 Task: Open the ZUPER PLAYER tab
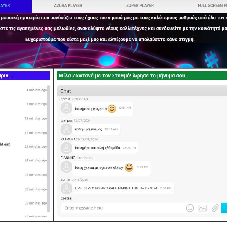click(140, 5)
